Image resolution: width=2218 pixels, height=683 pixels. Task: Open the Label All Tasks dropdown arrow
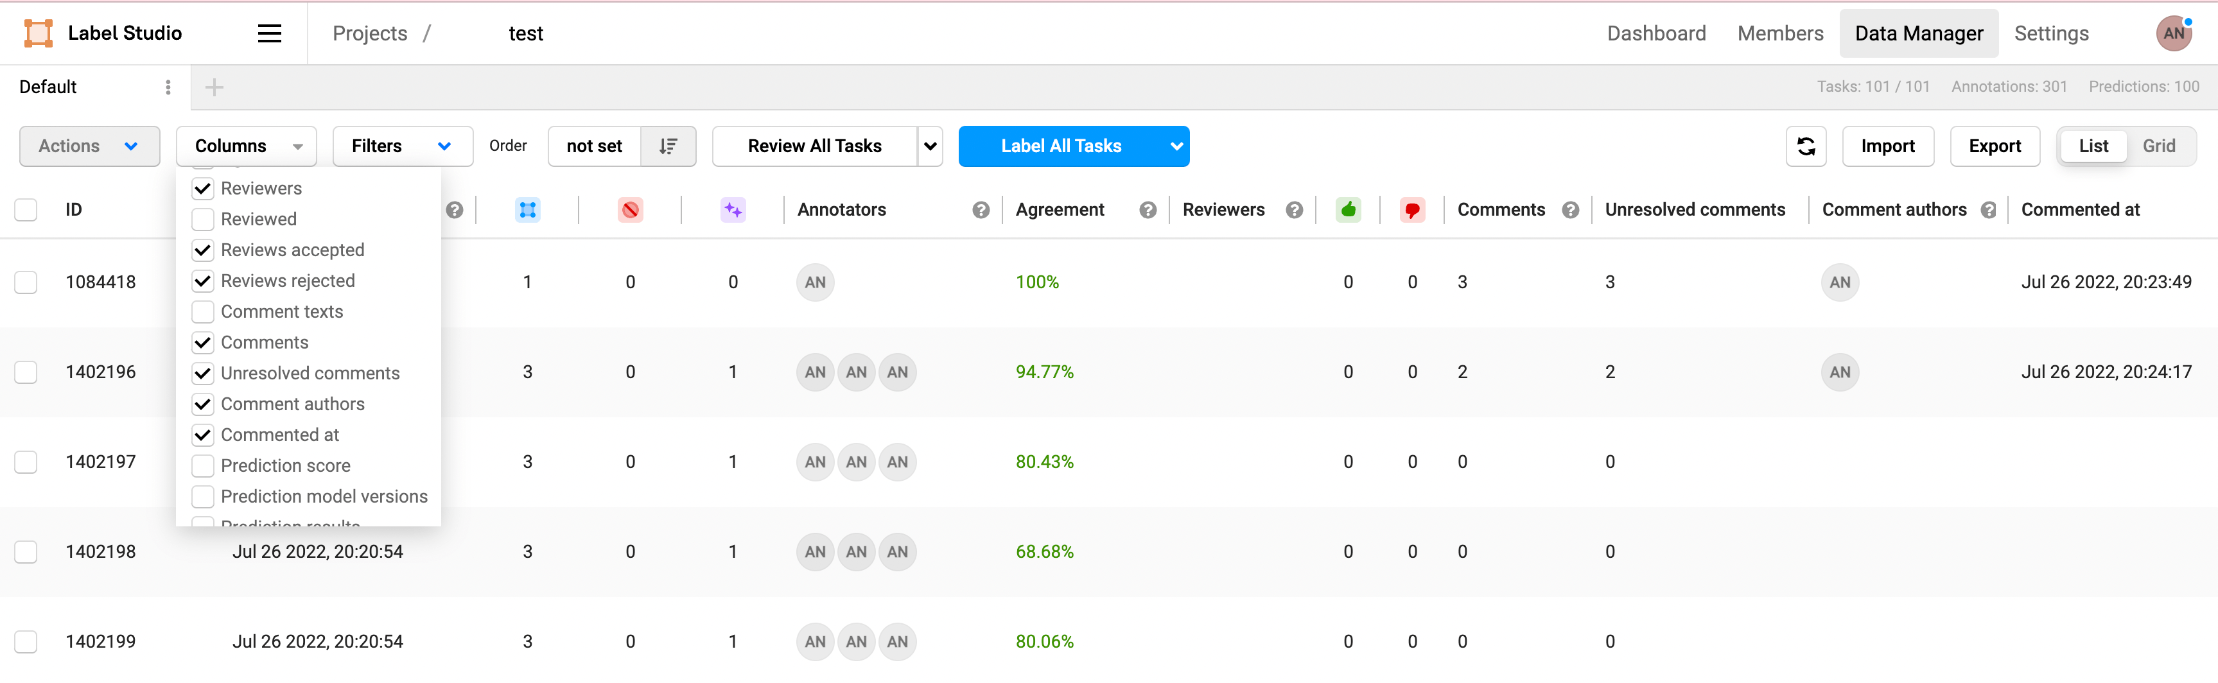tap(1176, 146)
